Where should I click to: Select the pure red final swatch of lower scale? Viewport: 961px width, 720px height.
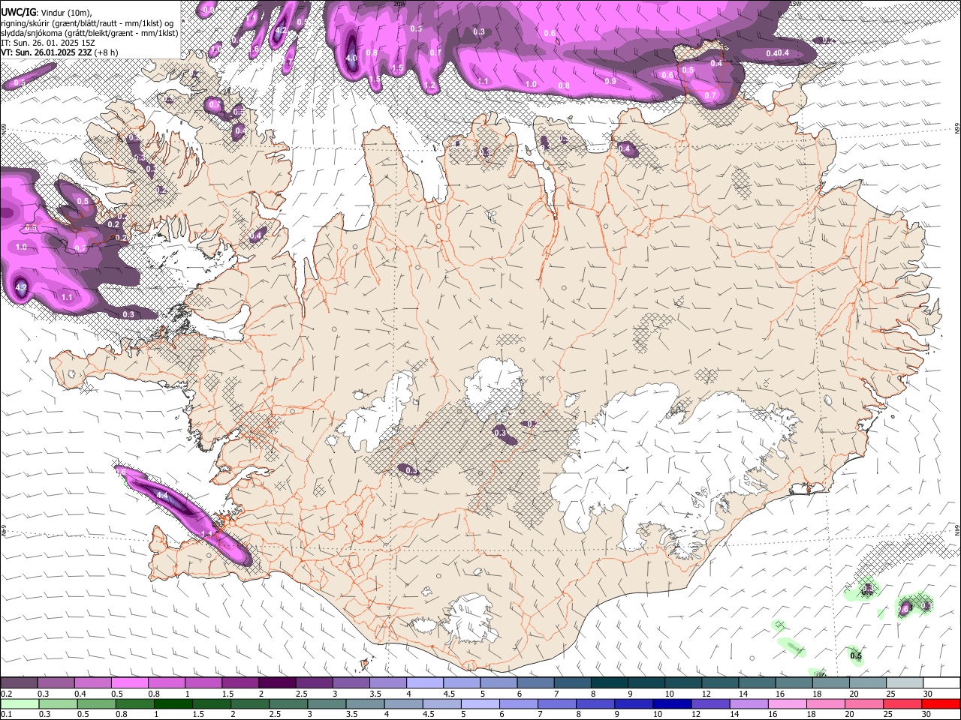[x=941, y=704]
